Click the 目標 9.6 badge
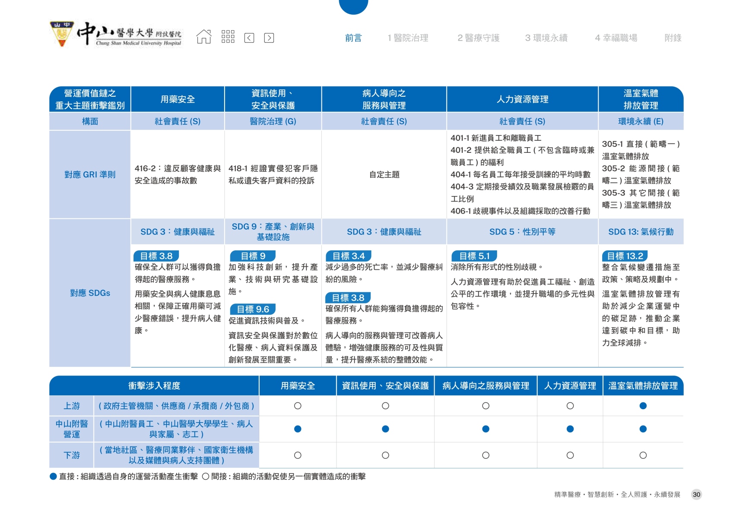Viewport: 733px width, 518px height. coord(253,309)
